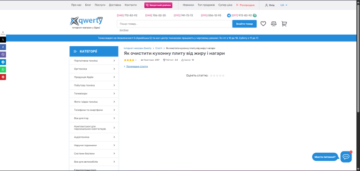Click into the product search field
The image size is (360, 171).
(175, 24)
